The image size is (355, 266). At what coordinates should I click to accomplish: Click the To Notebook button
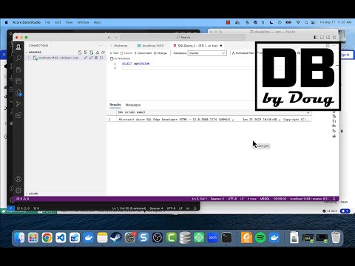pos(120,58)
